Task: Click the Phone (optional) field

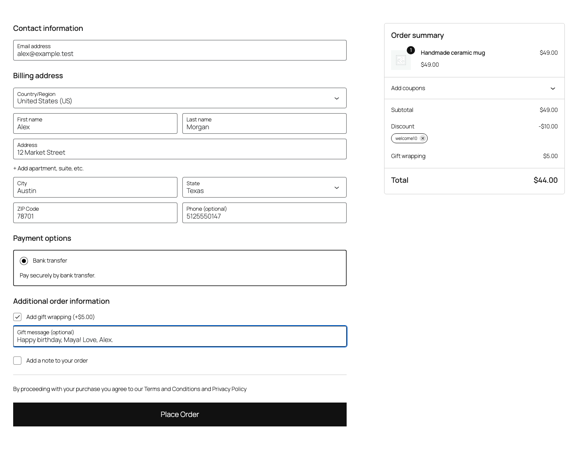Action: pos(264,213)
